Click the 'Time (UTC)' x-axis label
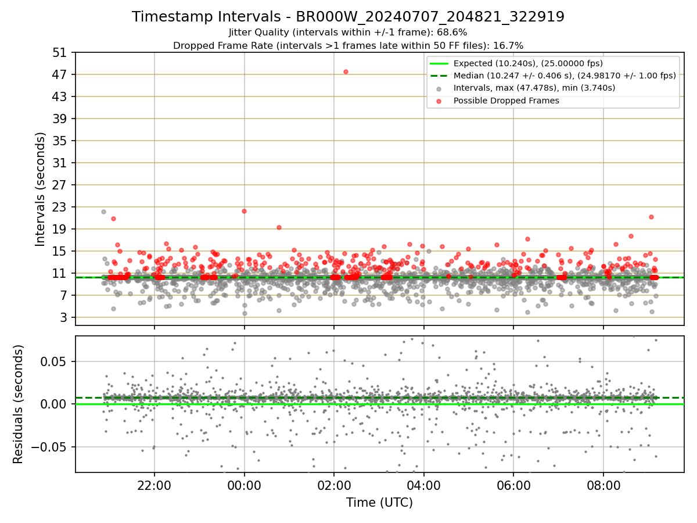The image size is (697, 523). tap(379, 503)
